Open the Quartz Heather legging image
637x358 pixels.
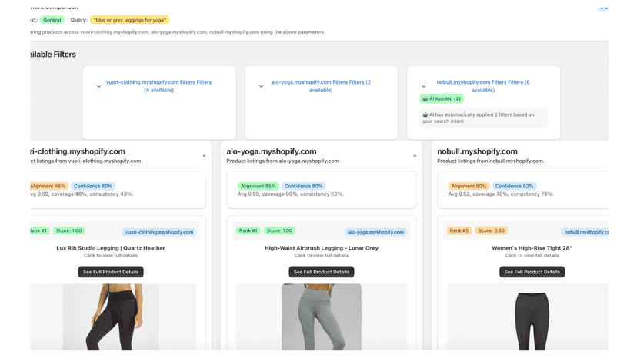(x=111, y=317)
